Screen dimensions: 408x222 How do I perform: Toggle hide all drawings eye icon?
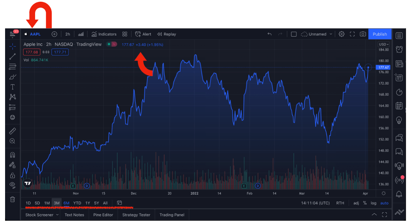click(13, 185)
